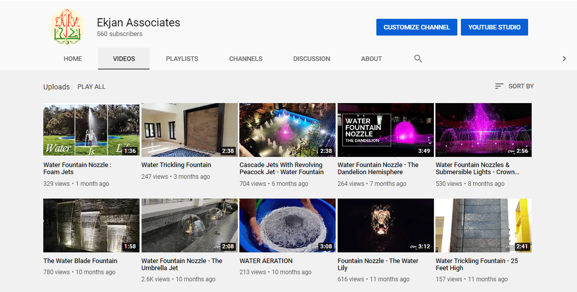This screenshot has width=577, height=292.
Task: Select the Videos tab
Action: tap(124, 59)
